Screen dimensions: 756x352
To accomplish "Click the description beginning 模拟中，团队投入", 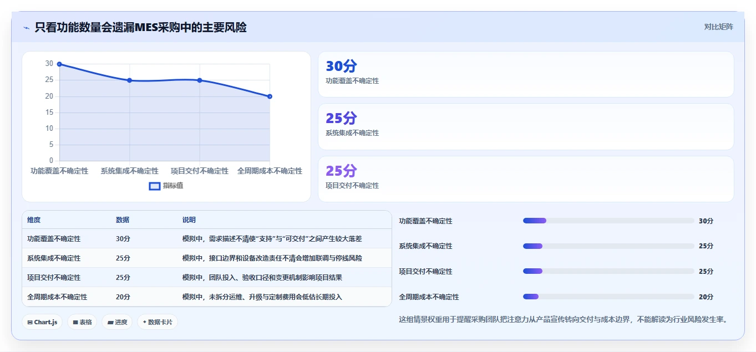I will 262,278.
